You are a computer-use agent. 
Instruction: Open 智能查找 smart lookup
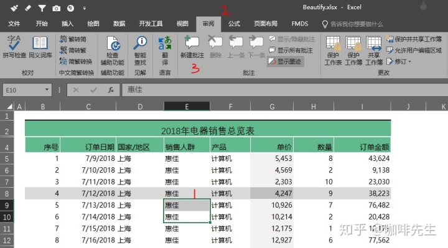[x=140, y=50]
